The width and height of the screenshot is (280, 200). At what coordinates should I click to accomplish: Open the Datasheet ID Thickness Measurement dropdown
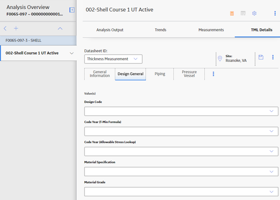point(113,59)
